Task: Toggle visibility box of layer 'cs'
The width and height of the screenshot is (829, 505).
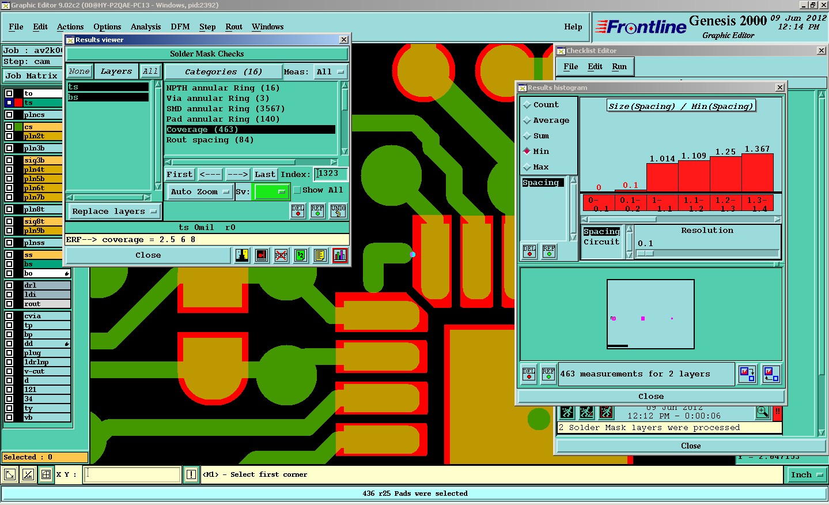Action: click(10, 127)
